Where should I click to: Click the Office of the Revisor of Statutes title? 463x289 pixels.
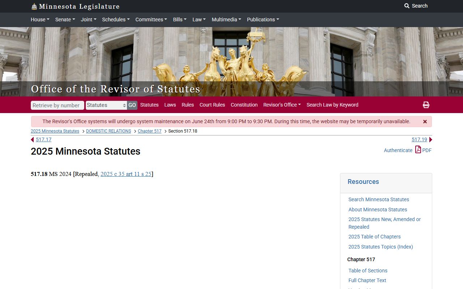(115, 89)
